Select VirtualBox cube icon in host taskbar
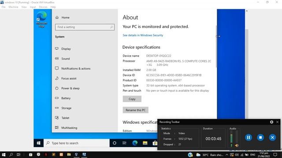Viewport: 282px width, 158px height. click(x=76, y=154)
